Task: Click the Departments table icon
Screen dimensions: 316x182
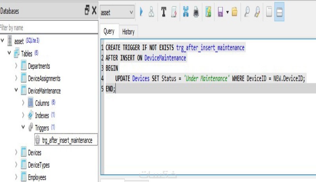Action: tap(24, 66)
